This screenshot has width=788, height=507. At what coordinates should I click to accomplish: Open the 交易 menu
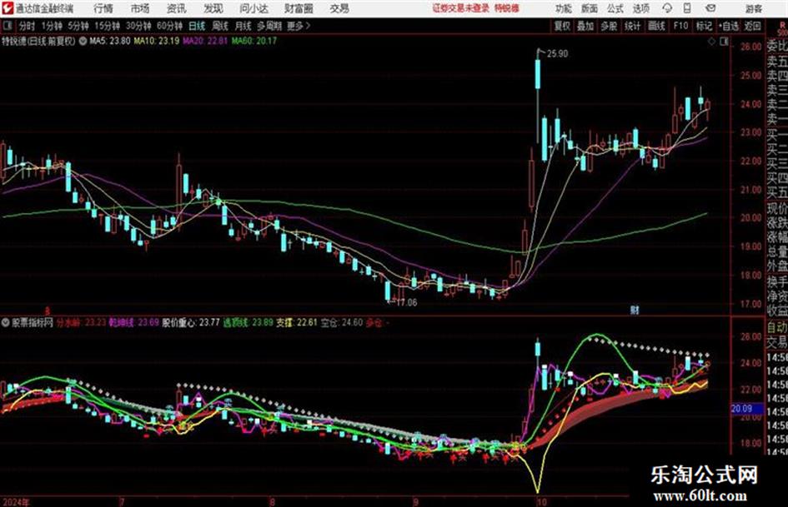pos(339,8)
